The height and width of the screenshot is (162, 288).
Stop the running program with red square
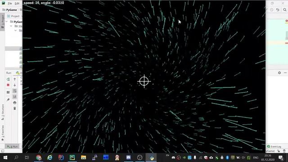coord(8,85)
